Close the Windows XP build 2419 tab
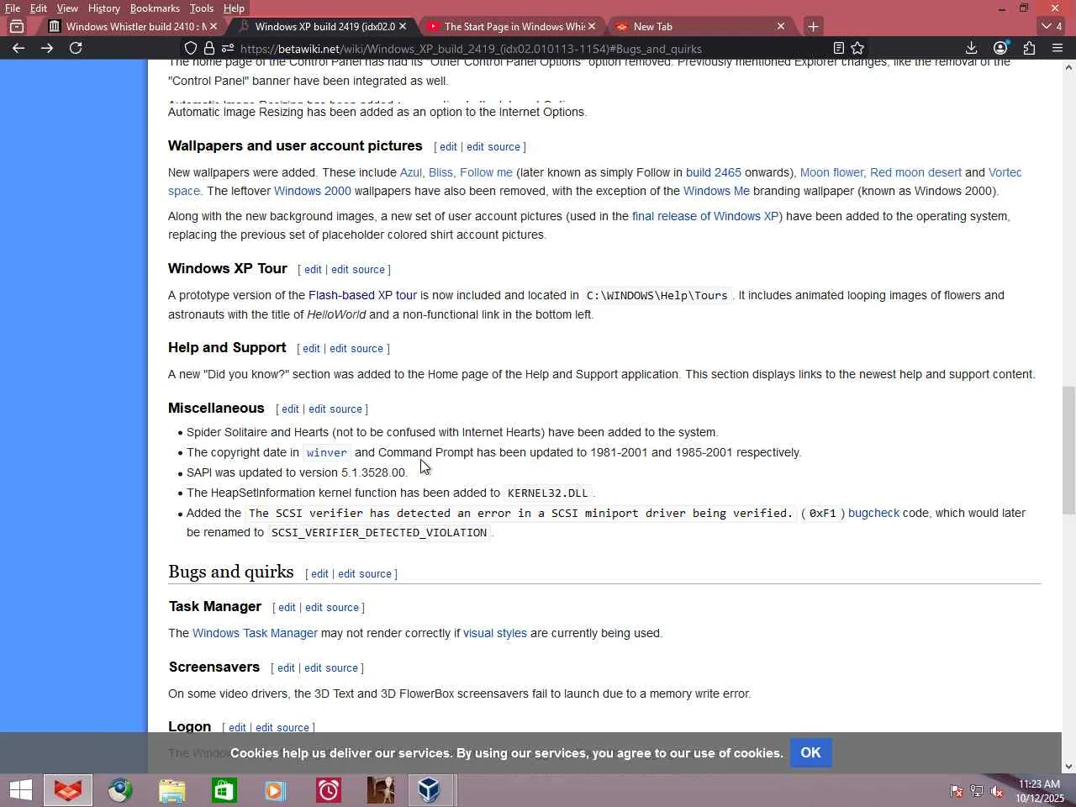1076x807 pixels. pyautogui.click(x=403, y=26)
